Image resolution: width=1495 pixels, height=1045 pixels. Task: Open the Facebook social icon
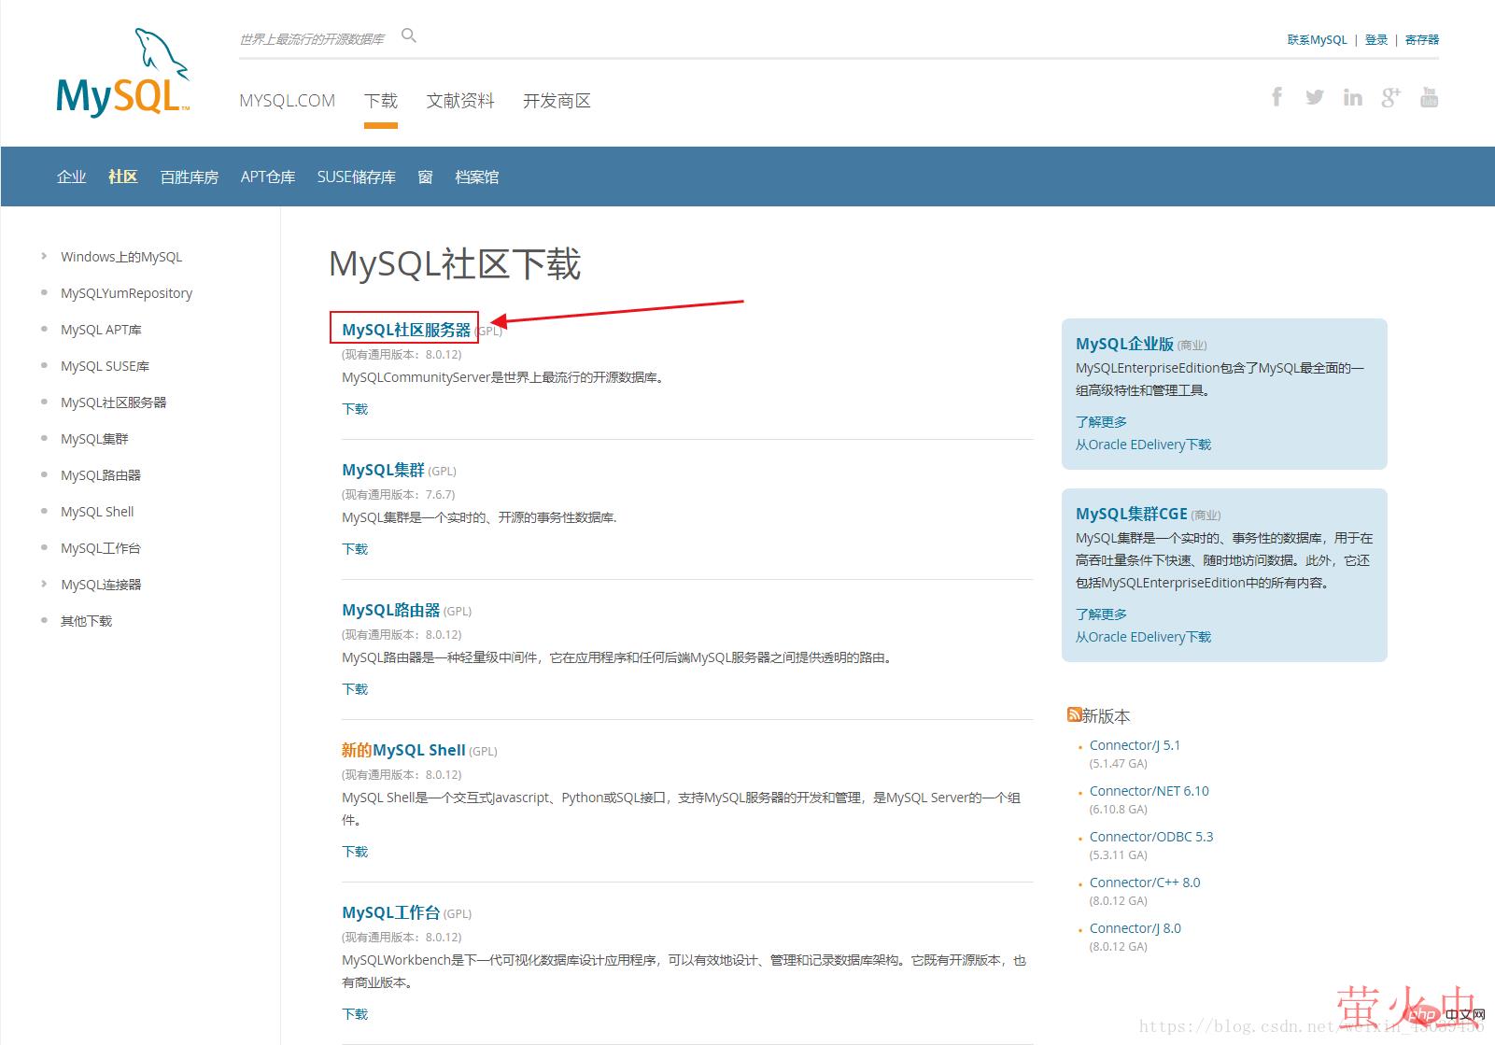[1276, 97]
